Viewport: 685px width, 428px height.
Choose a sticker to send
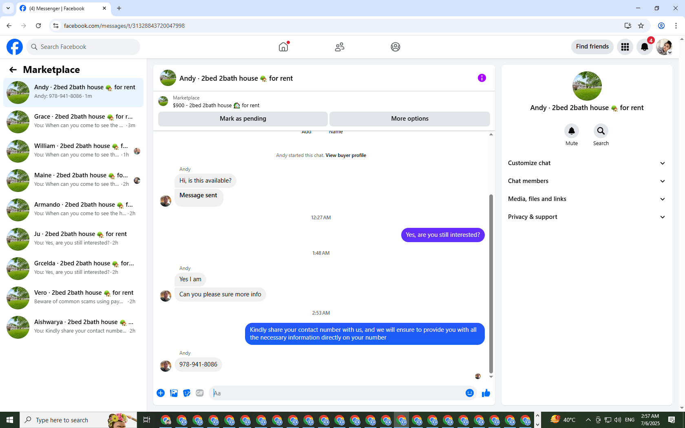pyautogui.click(x=187, y=393)
